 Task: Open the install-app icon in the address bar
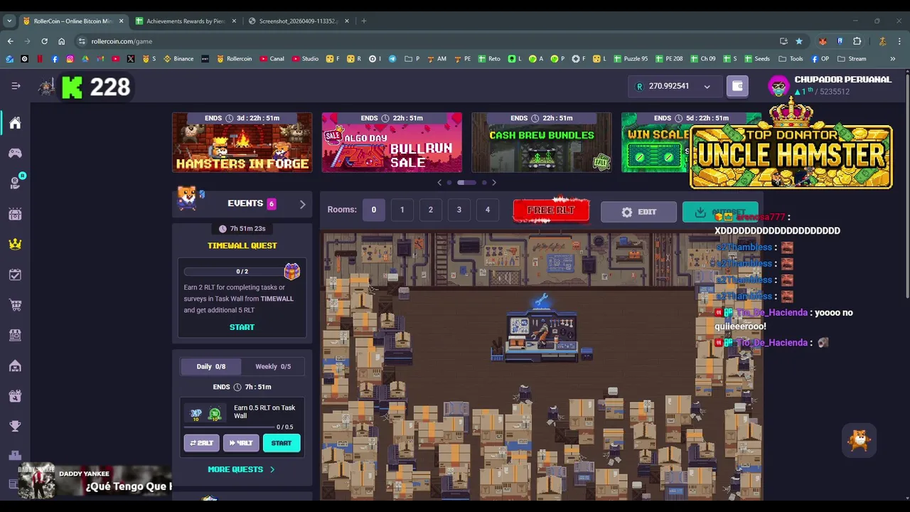[x=783, y=41]
